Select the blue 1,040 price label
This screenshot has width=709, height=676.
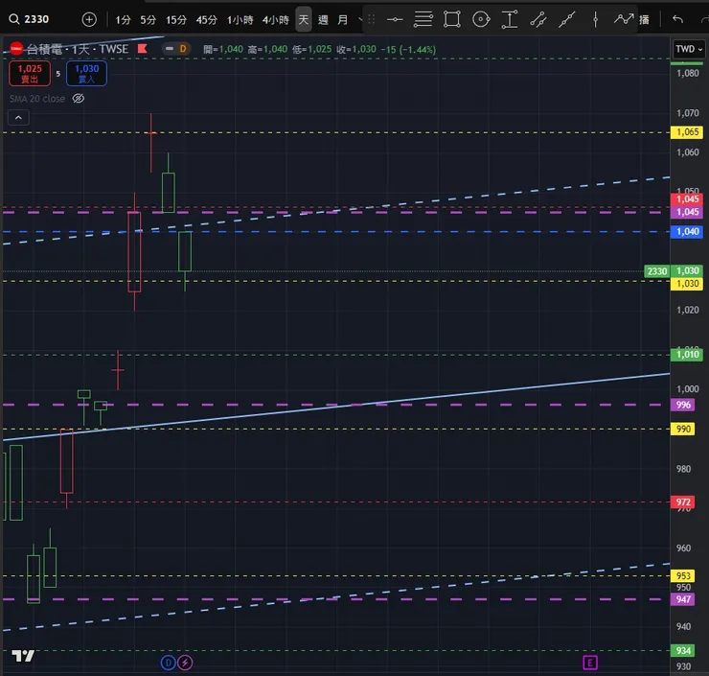point(687,232)
